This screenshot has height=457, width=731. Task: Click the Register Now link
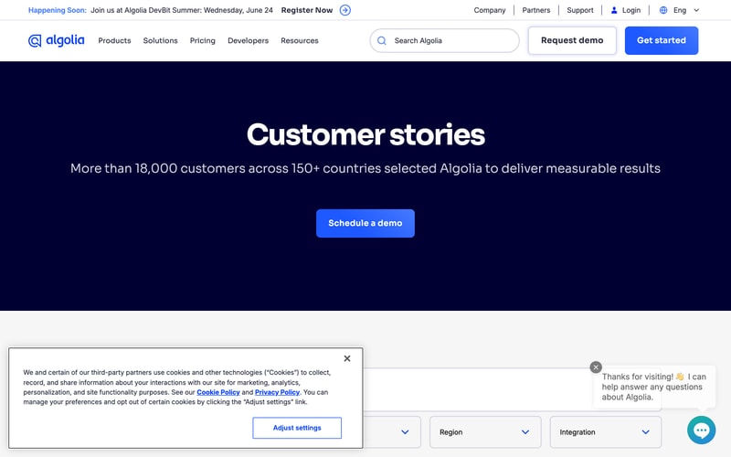click(x=307, y=10)
